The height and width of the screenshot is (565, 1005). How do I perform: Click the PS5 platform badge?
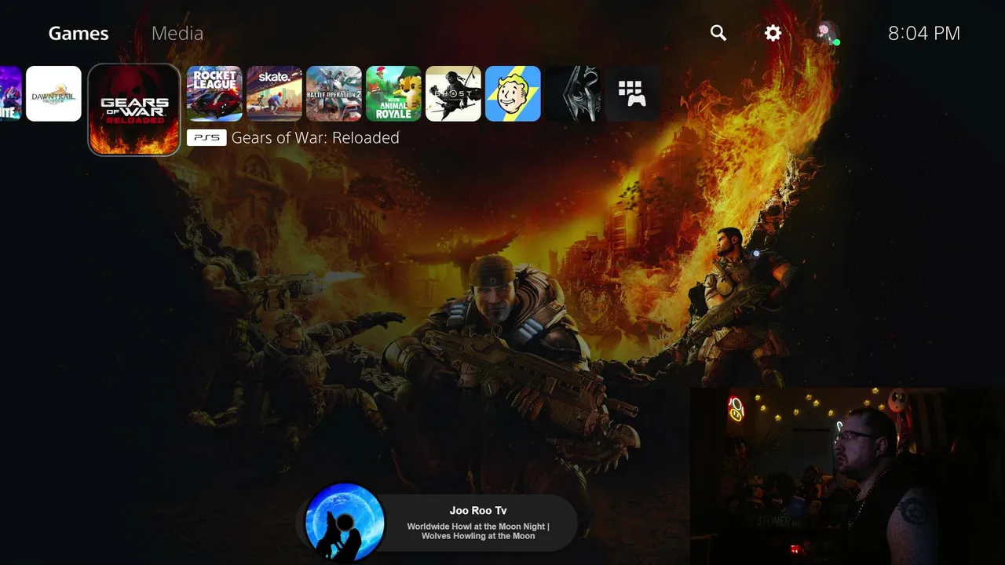206,137
